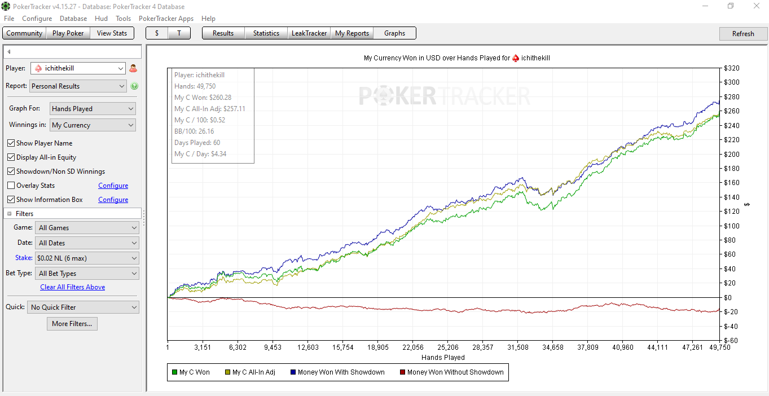Collapse the Filters section
The image size is (769, 396).
10,214
